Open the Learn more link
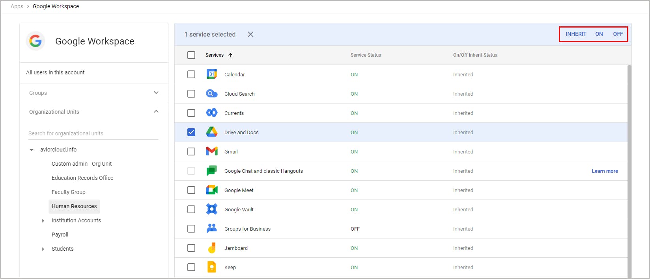 [x=605, y=171]
